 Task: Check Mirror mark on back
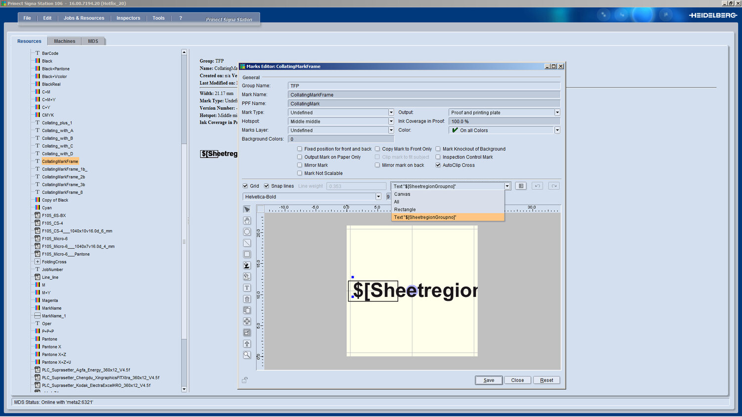tap(377, 165)
